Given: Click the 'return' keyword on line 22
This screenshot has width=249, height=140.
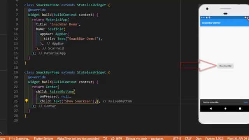Looking at the screenshot, I should coord(38,87).
